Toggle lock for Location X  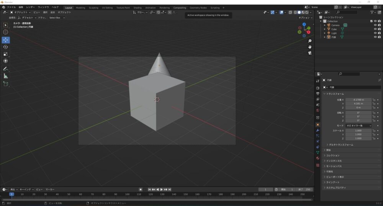(374, 100)
